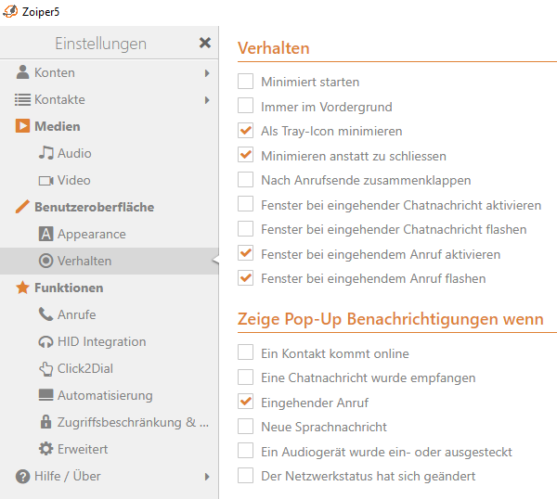Select the Appearance icon in sidebar
The height and width of the screenshot is (499, 557).
click(x=45, y=234)
